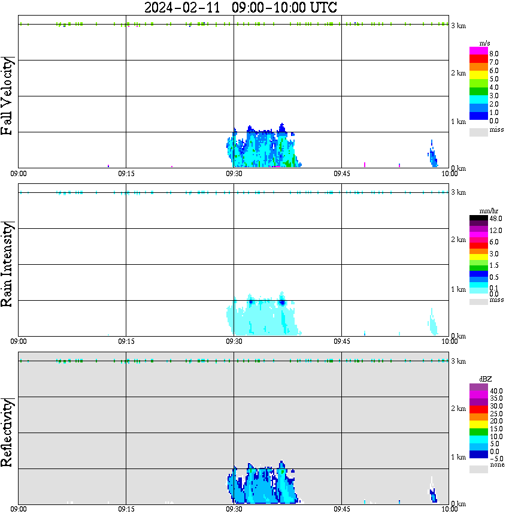This screenshot has height=520, width=509.
Task: Pick the dark blue -5.0 dBZ legend swatch
Action: pyautogui.click(x=478, y=454)
